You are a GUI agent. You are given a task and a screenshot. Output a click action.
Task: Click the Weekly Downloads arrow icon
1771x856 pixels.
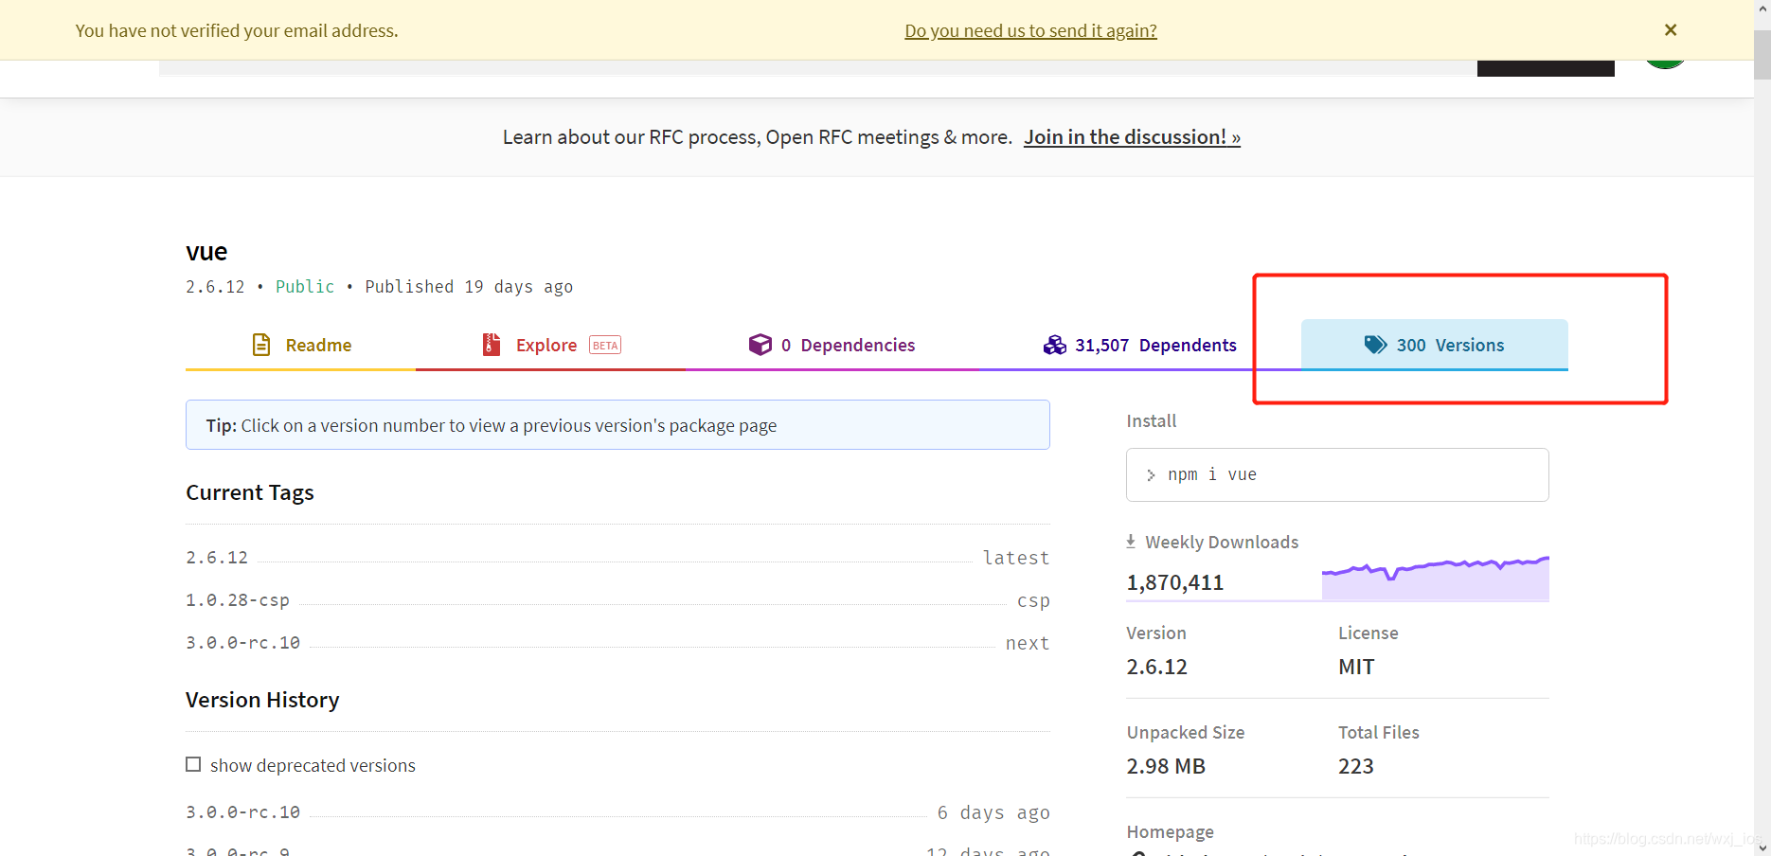coord(1131,542)
